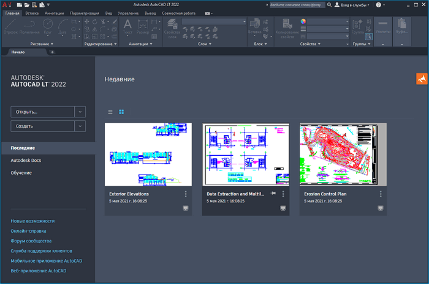Switch recent files to grid view

[121, 112]
